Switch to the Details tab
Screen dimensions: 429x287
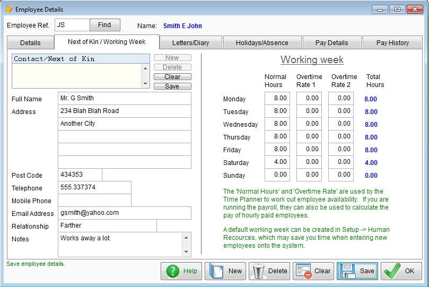tap(30, 42)
